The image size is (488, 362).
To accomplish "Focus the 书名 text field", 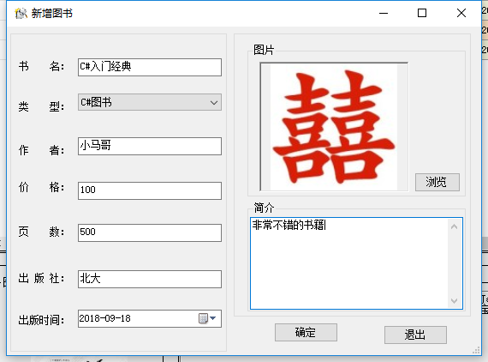I will coord(150,67).
